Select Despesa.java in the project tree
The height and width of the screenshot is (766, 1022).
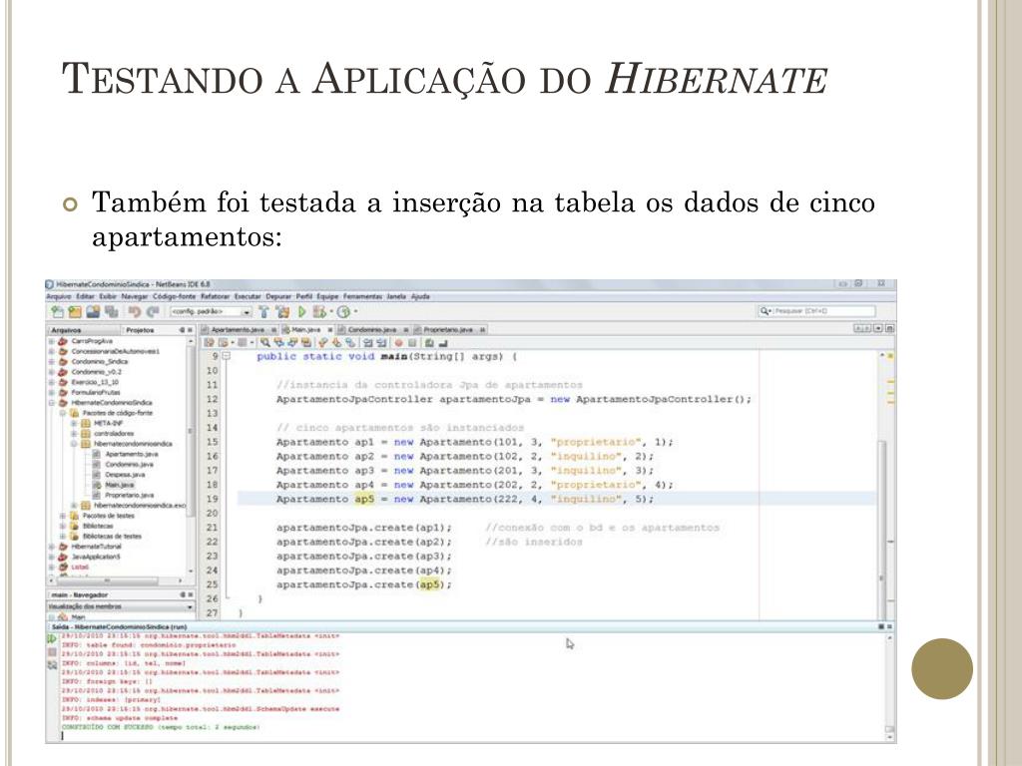[125, 475]
